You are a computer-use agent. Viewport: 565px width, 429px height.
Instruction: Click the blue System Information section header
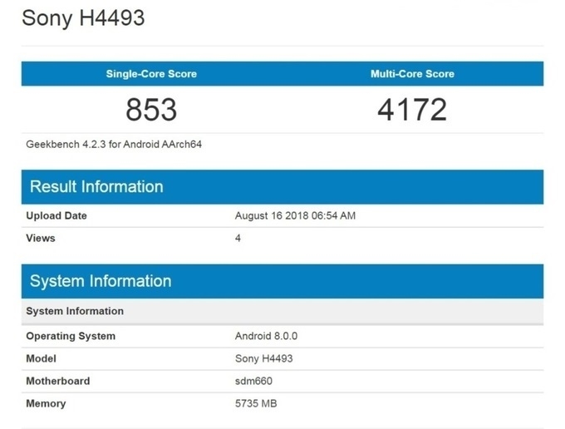pos(101,281)
